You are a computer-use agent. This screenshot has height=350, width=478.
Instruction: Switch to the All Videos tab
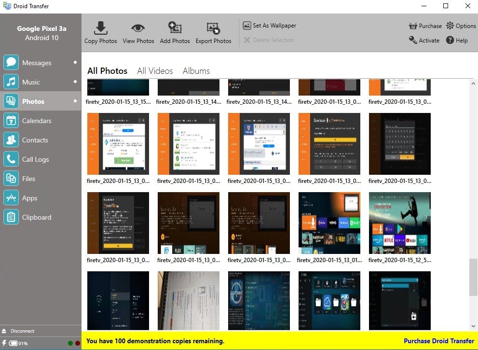click(155, 71)
